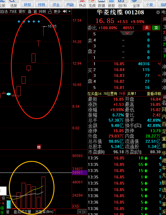Toggle the 均线 moving average option

[x=13, y=11]
